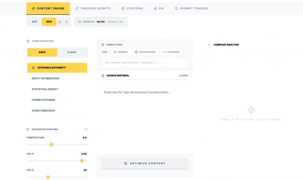This screenshot has height=180, width=303.
Task: Toggle the Advanced Params switch on
Action: pos(86,129)
